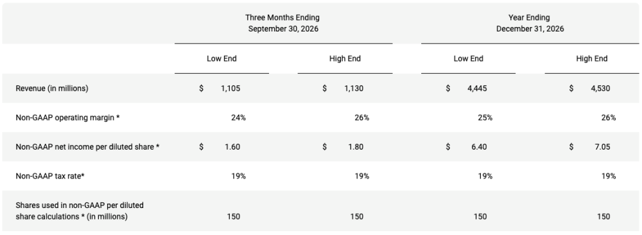This screenshot has height=235, width=642.
Task: Click the 6.40 net income per share value
Action: coord(479,146)
